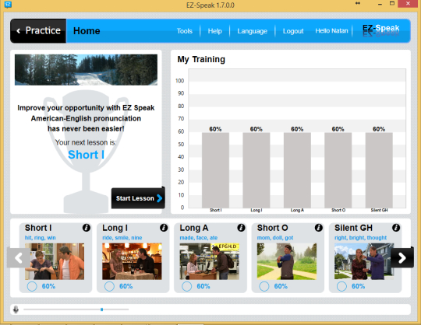This screenshot has width=421, height=325.
Task: Open info for the Silent GH lesson
Action: tap(396, 228)
